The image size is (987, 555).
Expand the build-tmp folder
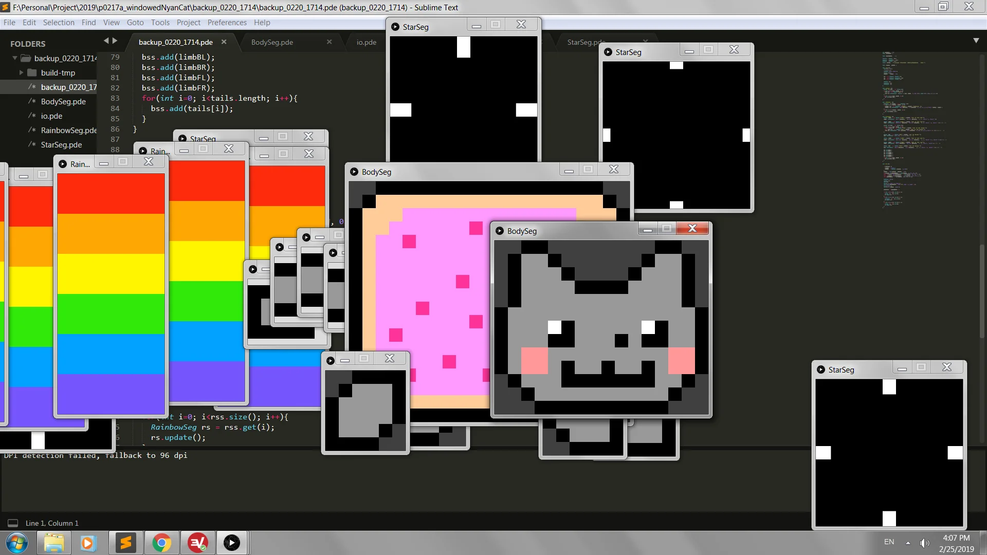21,72
